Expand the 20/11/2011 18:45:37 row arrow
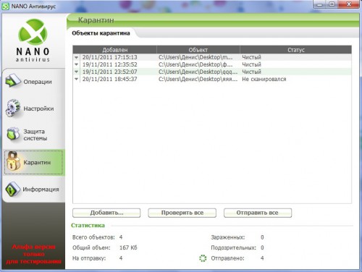Viewport: 362px width, 272px height. coord(76,79)
